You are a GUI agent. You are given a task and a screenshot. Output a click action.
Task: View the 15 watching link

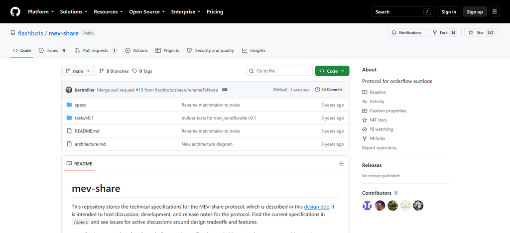(x=378, y=129)
